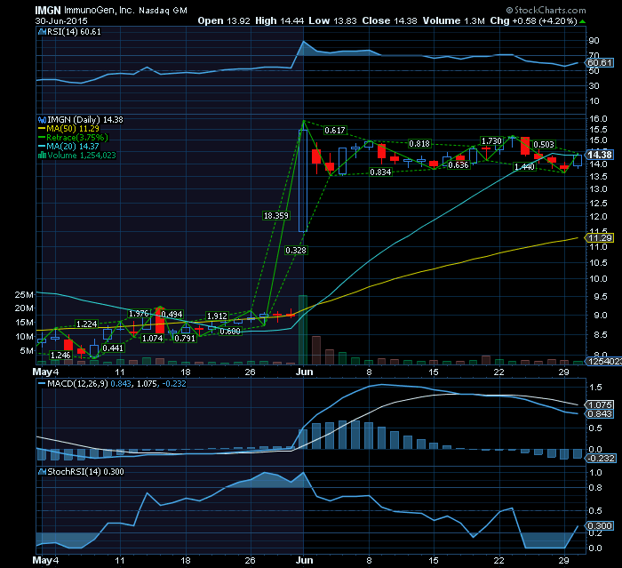Click the 0.834 retracement label
622x568 pixels.
380,172
